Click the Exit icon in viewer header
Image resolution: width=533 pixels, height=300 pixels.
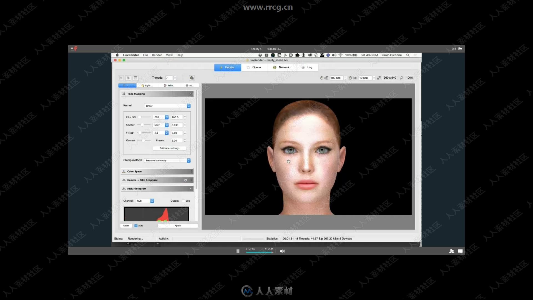pos(460,49)
